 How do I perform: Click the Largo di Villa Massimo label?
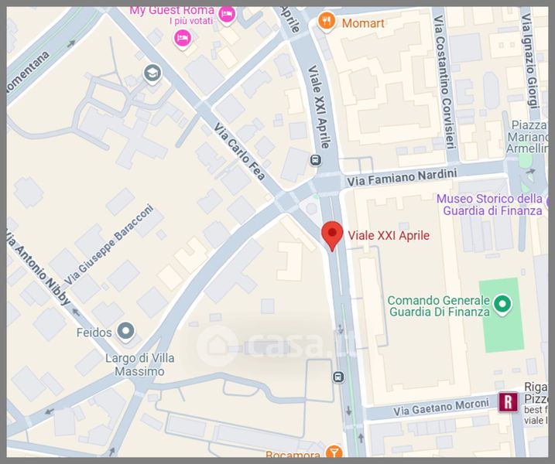coord(140,364)
